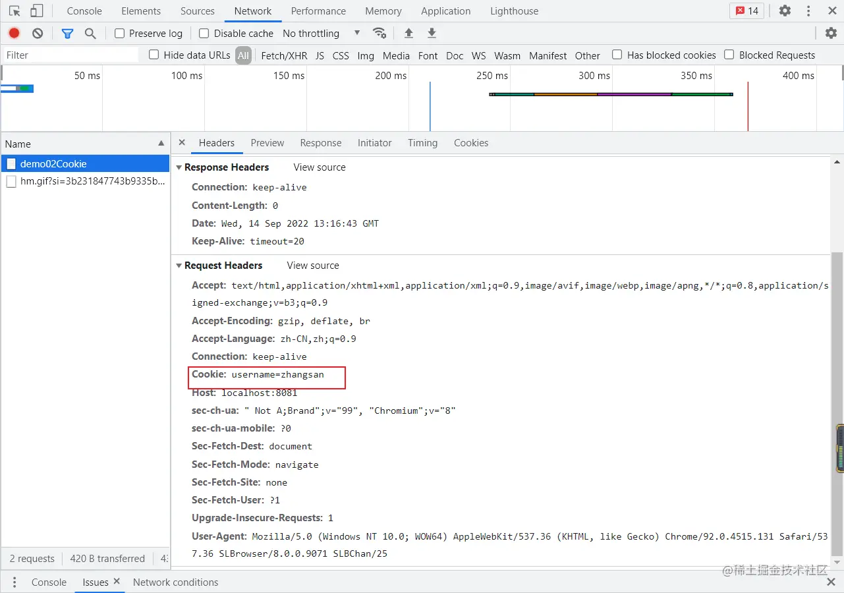Open the drawer three-dot menu
This screenshot has width=844, height=593.
14,582
